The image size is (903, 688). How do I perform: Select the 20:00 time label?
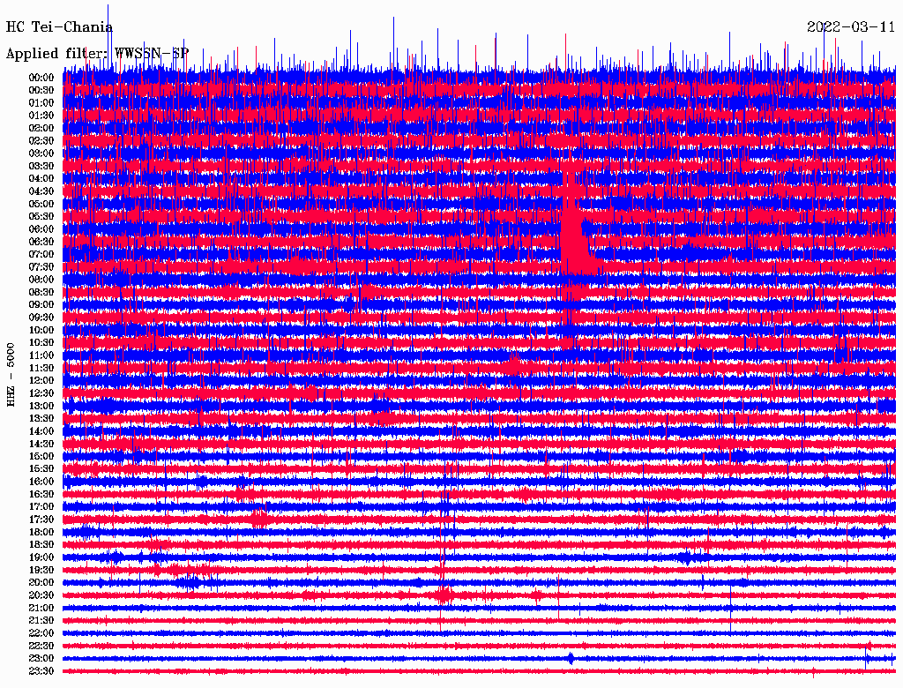click(x=41, y=582)
